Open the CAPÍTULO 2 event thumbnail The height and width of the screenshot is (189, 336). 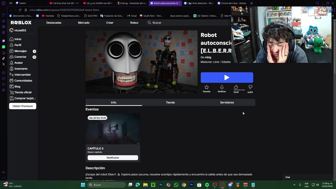(113, 129)
